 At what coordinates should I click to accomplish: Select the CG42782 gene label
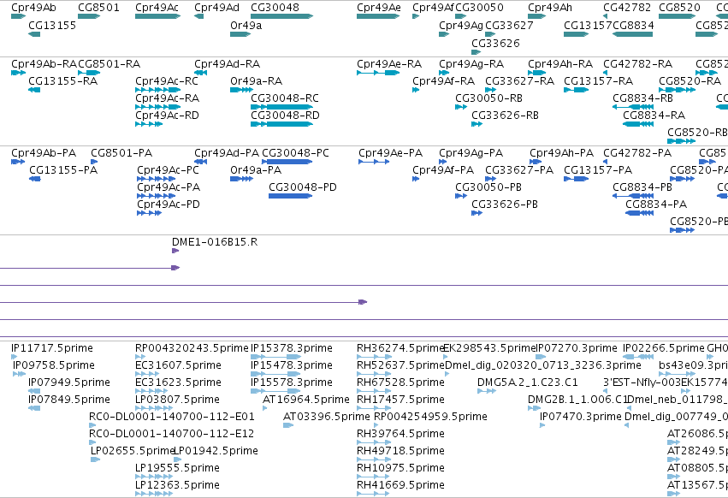627,8
